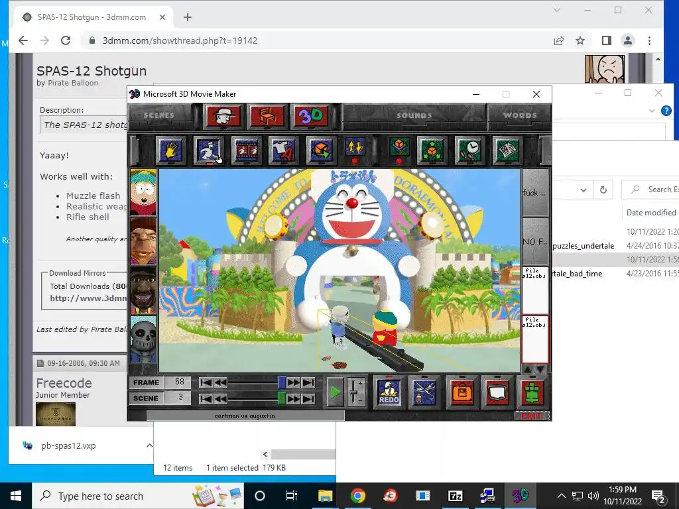Jump to last frame on Frame row

click(308, 382)
